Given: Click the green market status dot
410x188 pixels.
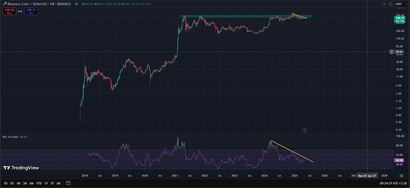Looking at the screenshot, I should pos(76,4).
